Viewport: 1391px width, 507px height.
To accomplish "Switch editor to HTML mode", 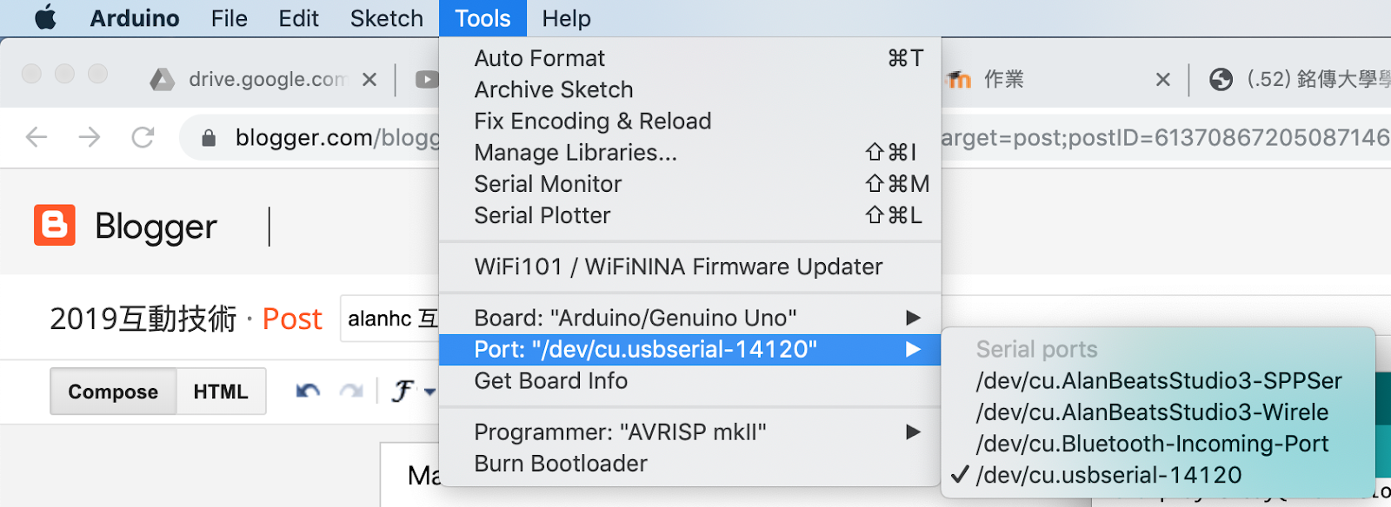I will click(221, 392).
